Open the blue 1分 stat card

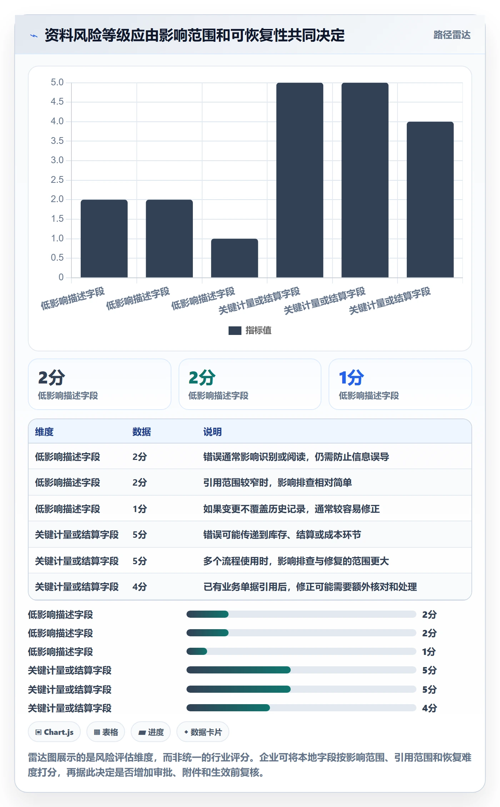[x=400, y=384]
